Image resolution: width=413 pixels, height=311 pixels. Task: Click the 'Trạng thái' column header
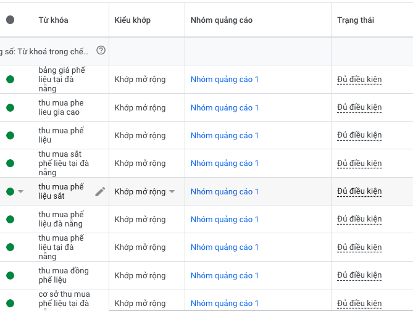356,20
